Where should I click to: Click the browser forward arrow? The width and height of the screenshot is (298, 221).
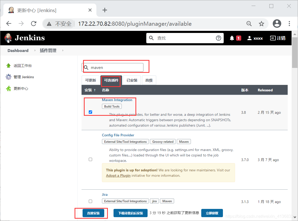(21, 23)
